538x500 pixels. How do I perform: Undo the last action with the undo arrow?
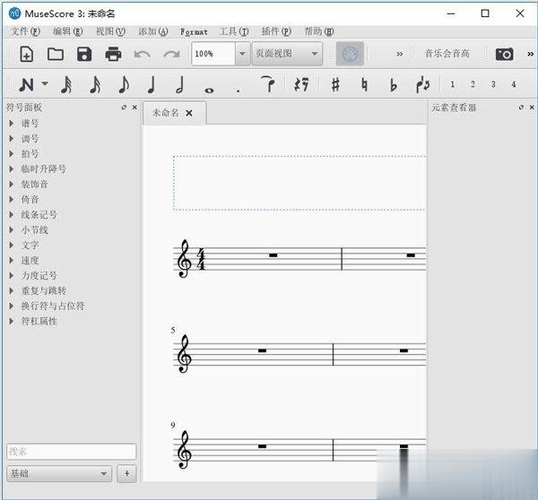(x=142, y=54)
